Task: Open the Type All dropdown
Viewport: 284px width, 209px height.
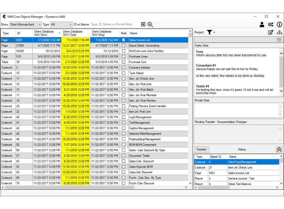Action: pos(61,24)
